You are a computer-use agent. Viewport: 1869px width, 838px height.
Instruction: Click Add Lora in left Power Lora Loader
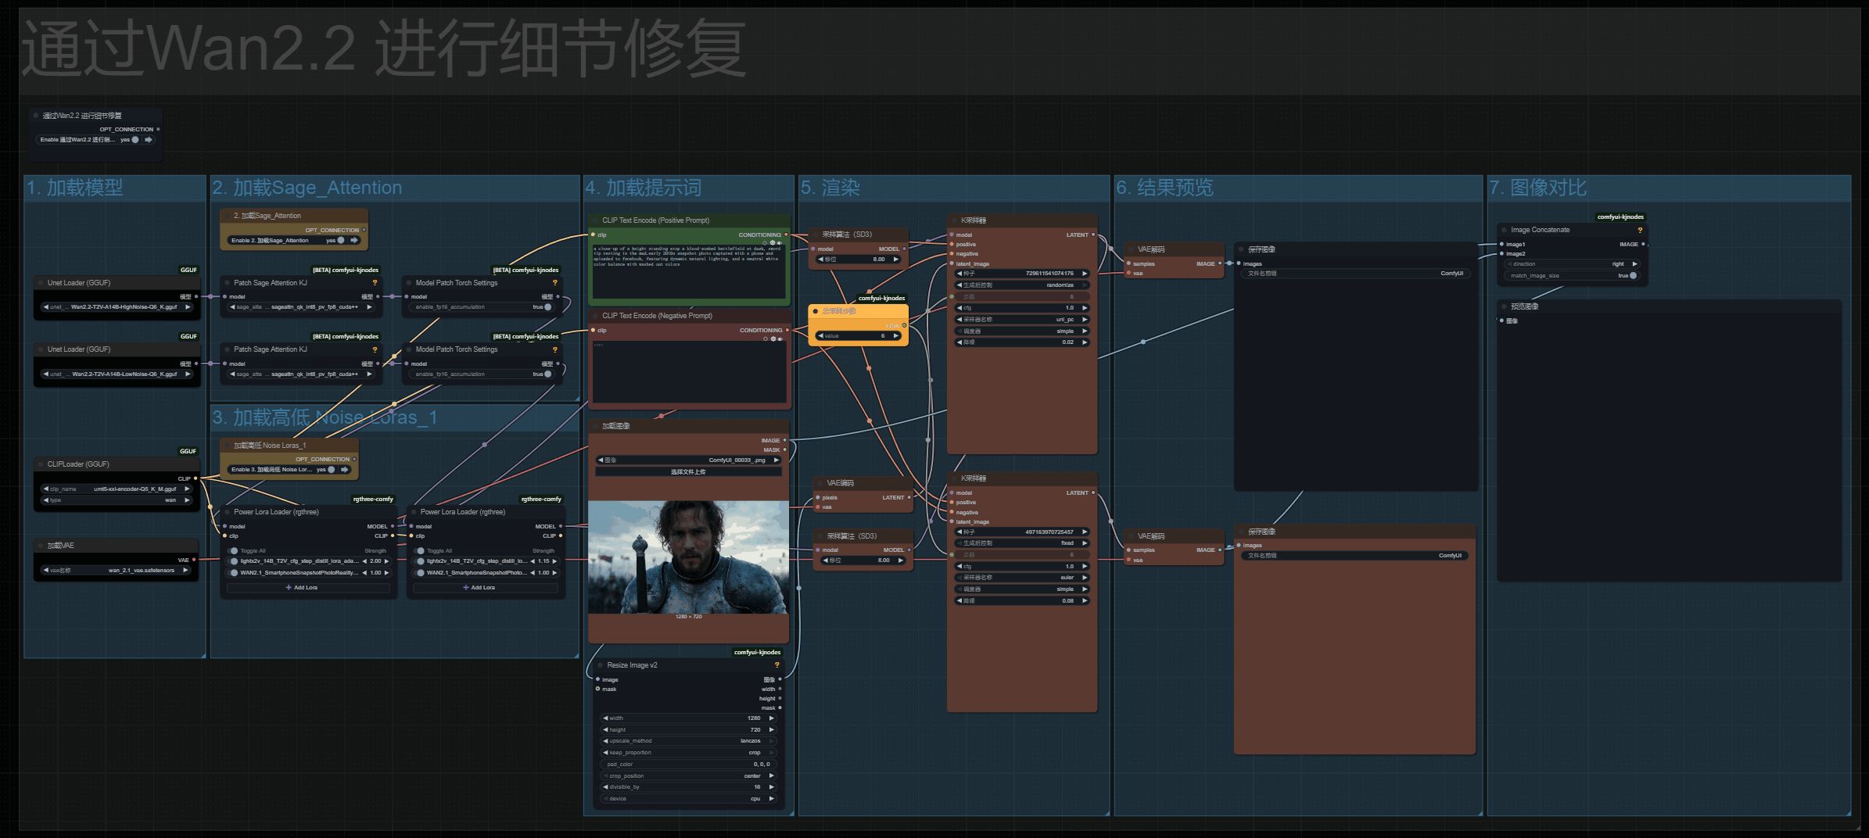(x=302, y=588)
